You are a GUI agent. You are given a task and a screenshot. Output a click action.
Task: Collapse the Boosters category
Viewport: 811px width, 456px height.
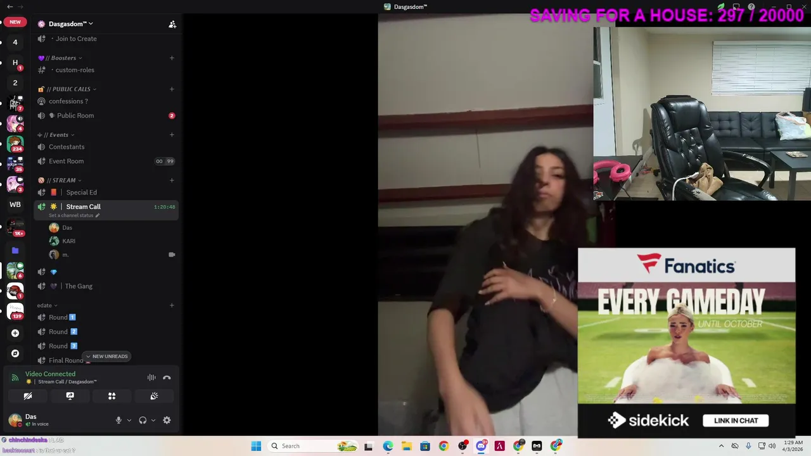click(63, 58)
